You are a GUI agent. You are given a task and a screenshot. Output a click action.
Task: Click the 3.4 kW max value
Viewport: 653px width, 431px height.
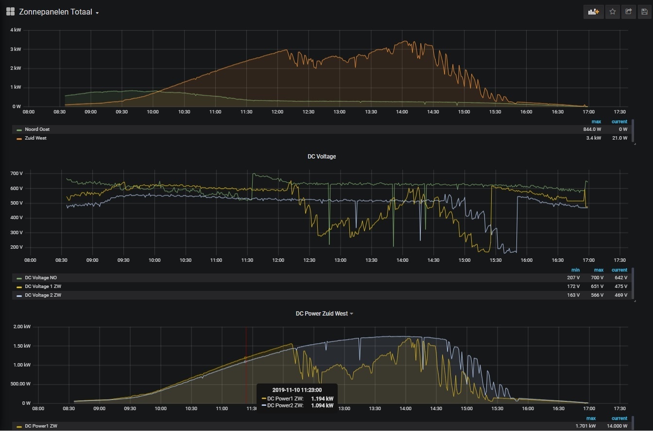595,138
